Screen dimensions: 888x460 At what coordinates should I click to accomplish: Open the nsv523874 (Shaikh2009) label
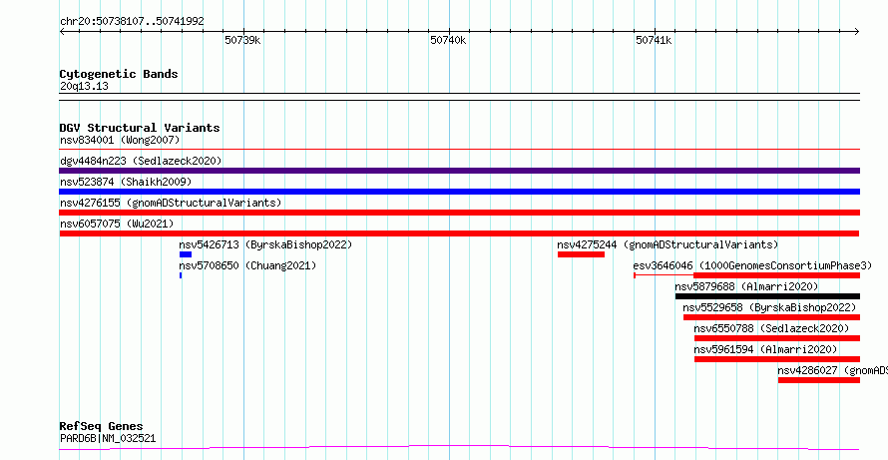(x=126, y=182)
